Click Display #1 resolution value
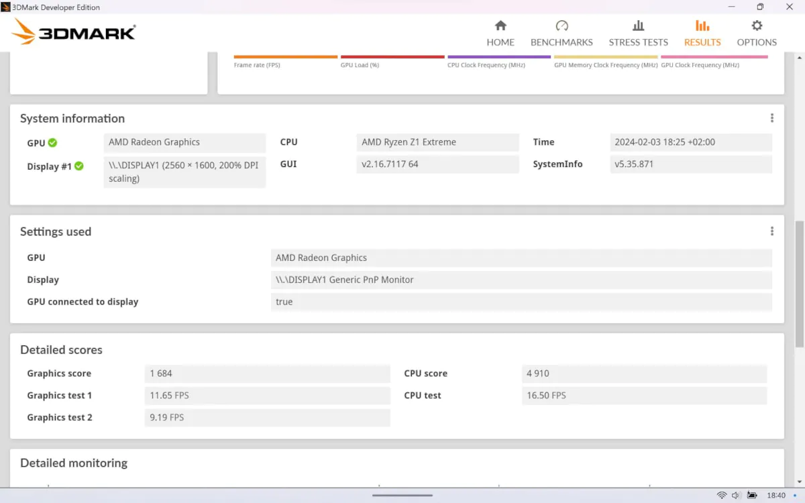Image resolution: width=805 pixels, height=503 pixels. [x=184, y=172]
